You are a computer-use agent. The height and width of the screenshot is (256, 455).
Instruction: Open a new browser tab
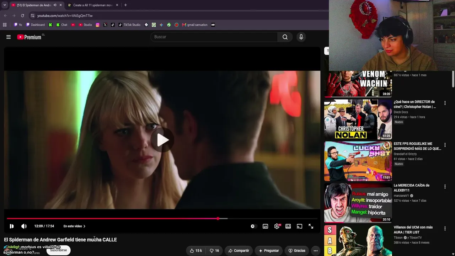coord(125,5)
